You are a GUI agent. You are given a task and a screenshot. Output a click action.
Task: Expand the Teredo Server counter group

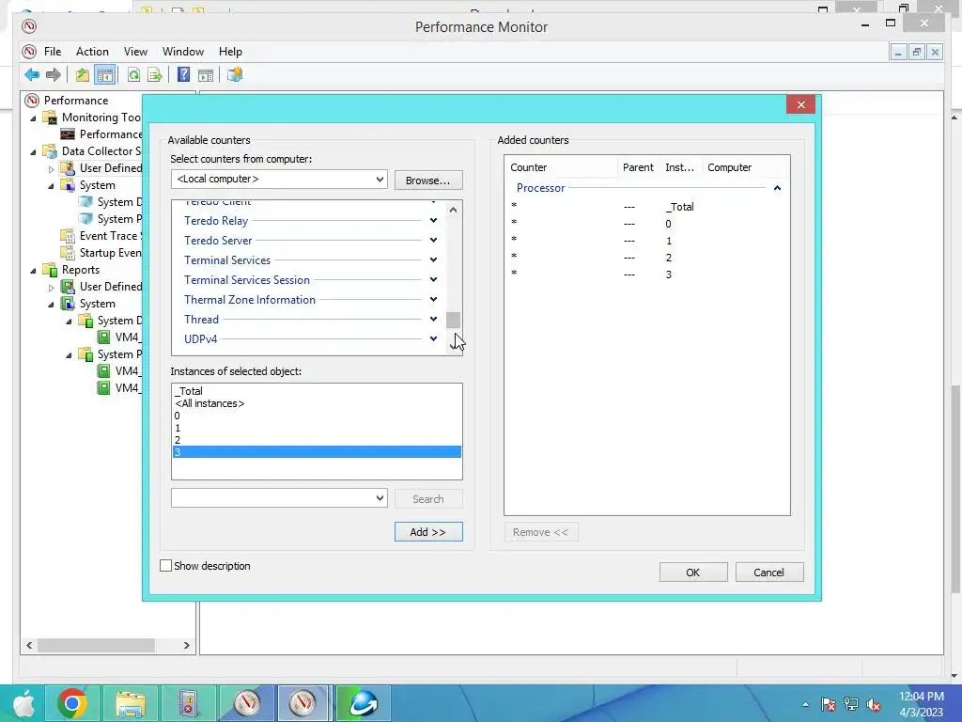click(x=433, y=240)
